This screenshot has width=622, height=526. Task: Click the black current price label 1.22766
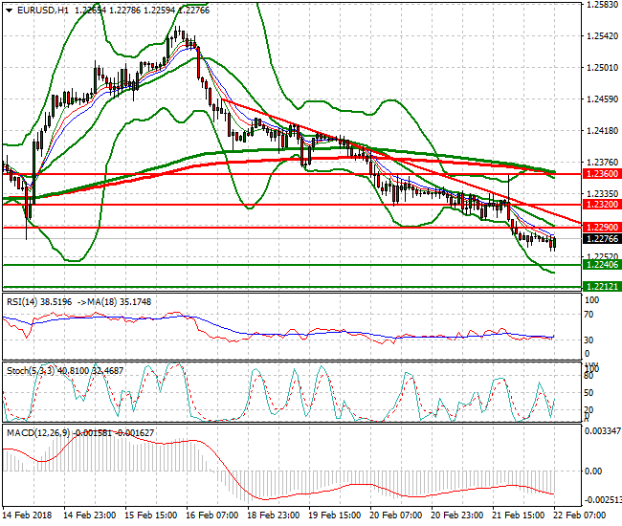(602, 239)
